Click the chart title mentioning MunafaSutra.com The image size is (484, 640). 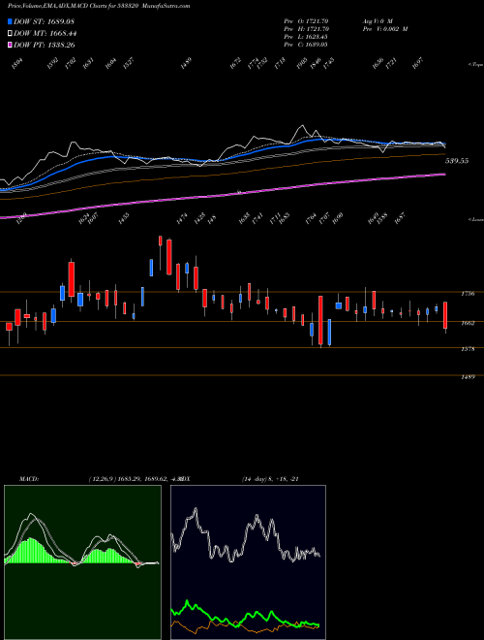point(99,6)
